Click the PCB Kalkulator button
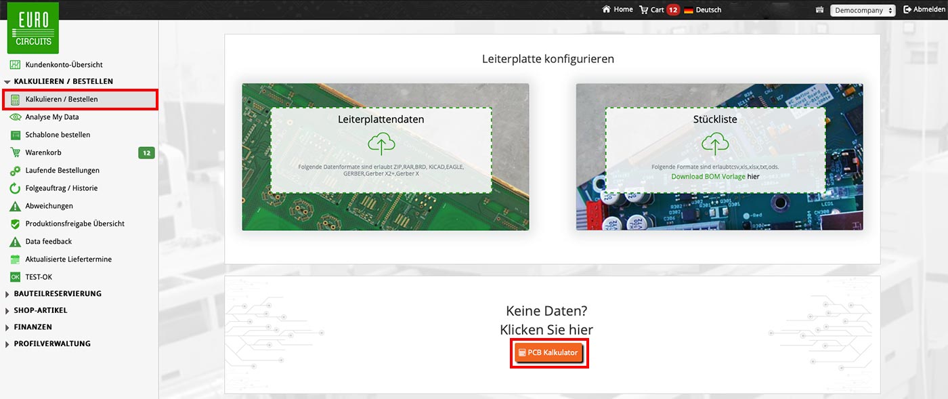 549,353
